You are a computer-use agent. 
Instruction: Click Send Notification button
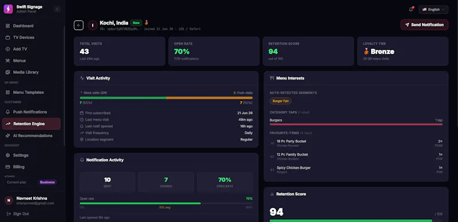point(424,25)
